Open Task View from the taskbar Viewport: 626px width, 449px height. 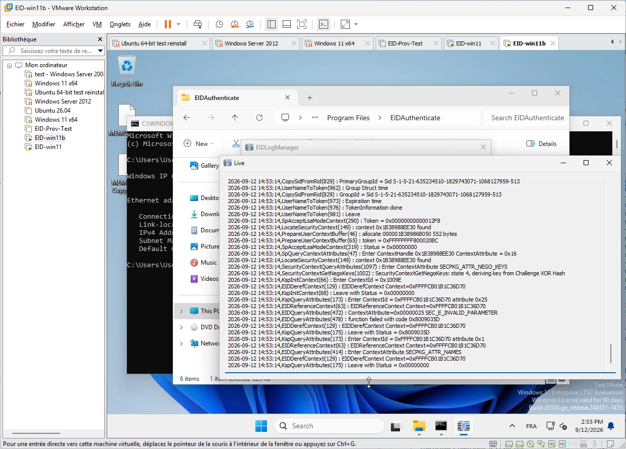click(396, 426)
